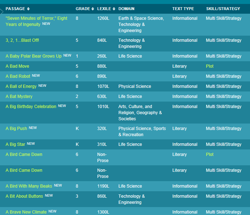This screenshot has width=250, height=215.
Task: Click grade 1 in A Baby Polar Bear row
Action: [x=77, y=56]
